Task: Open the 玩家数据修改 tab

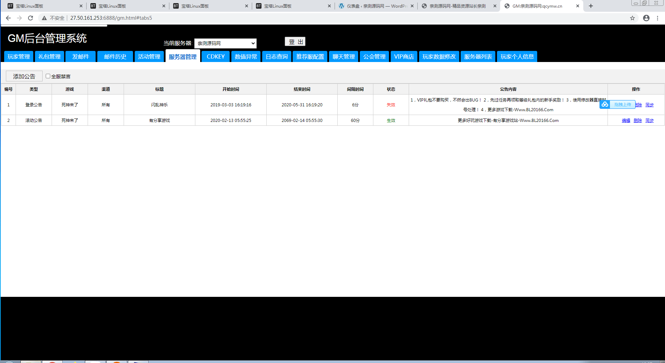Action: click(x=439, y=56)
